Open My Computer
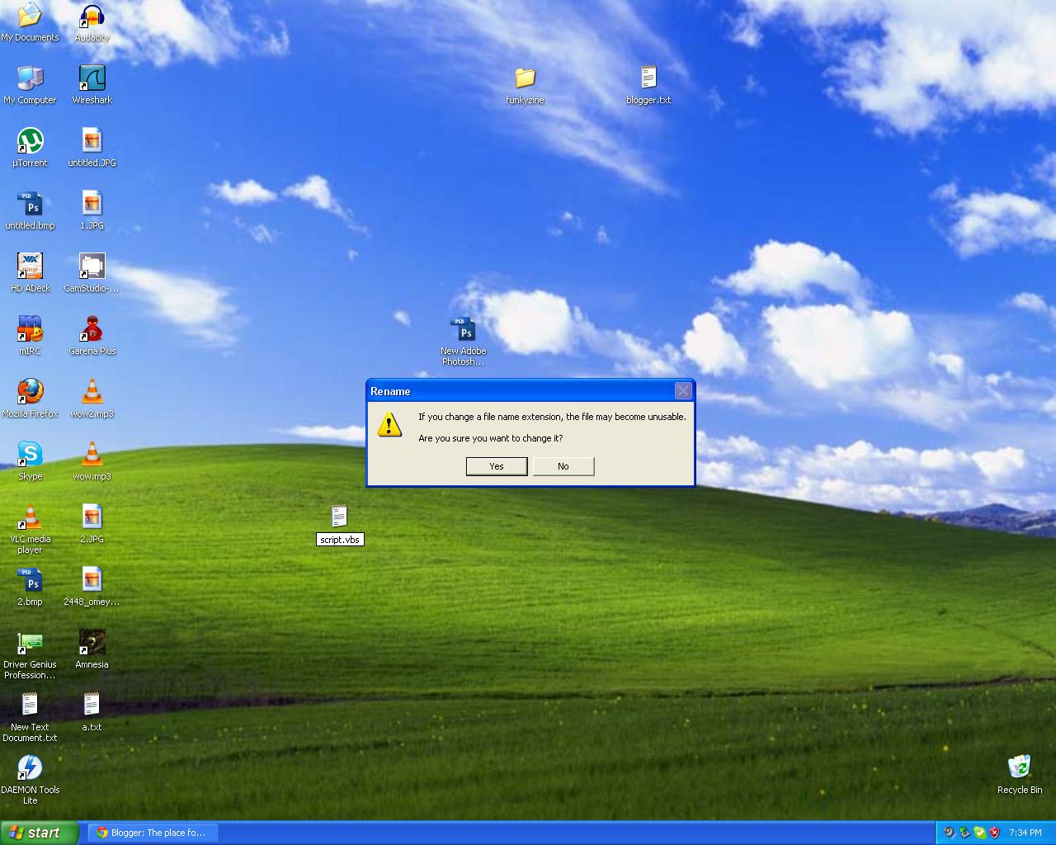The height and width of the screenshot is (845, 1056). [30, 80]
